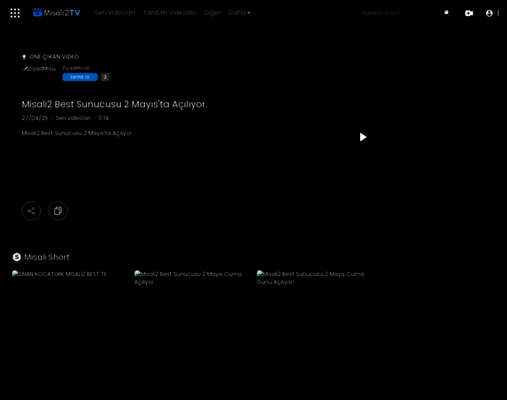Click the upload video camera icon
The image size is (507, 400).
click(x=469, y=13)
